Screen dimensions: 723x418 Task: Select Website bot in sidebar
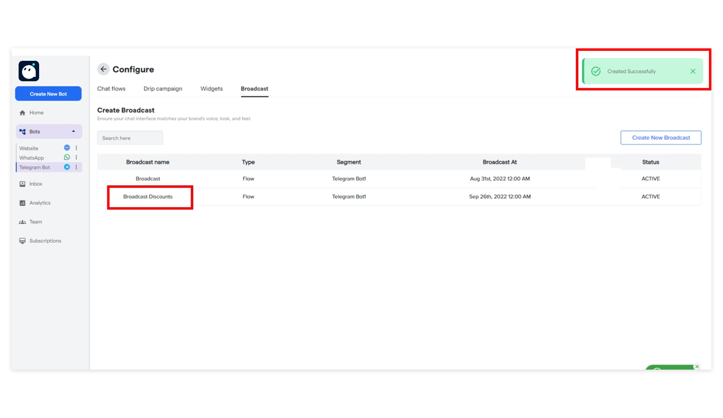(29, 148)
